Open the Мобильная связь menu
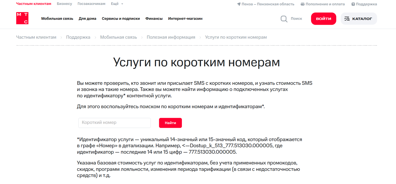 (57, 19)
